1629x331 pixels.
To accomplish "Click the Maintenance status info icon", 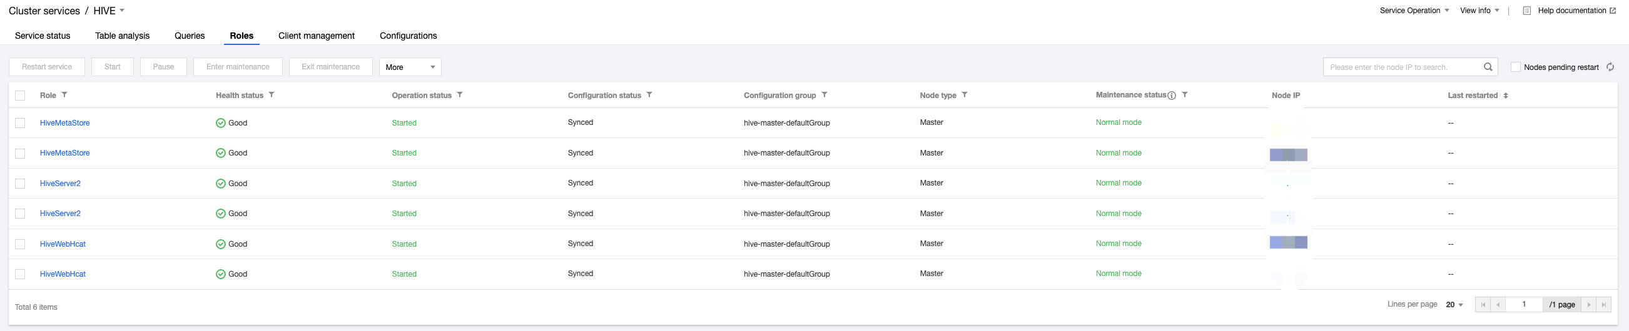I will (1172, 96).
